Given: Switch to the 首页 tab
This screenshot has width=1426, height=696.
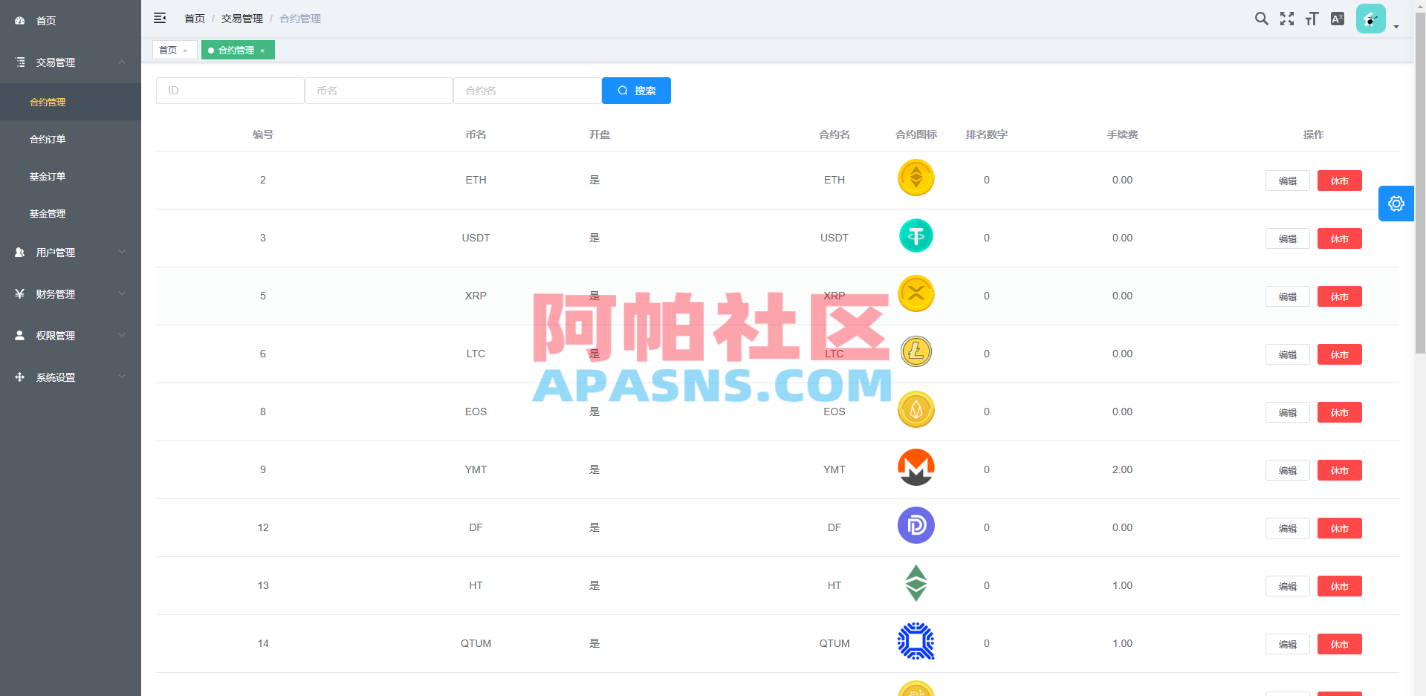Looking at the screenshot, I should 169,50.
